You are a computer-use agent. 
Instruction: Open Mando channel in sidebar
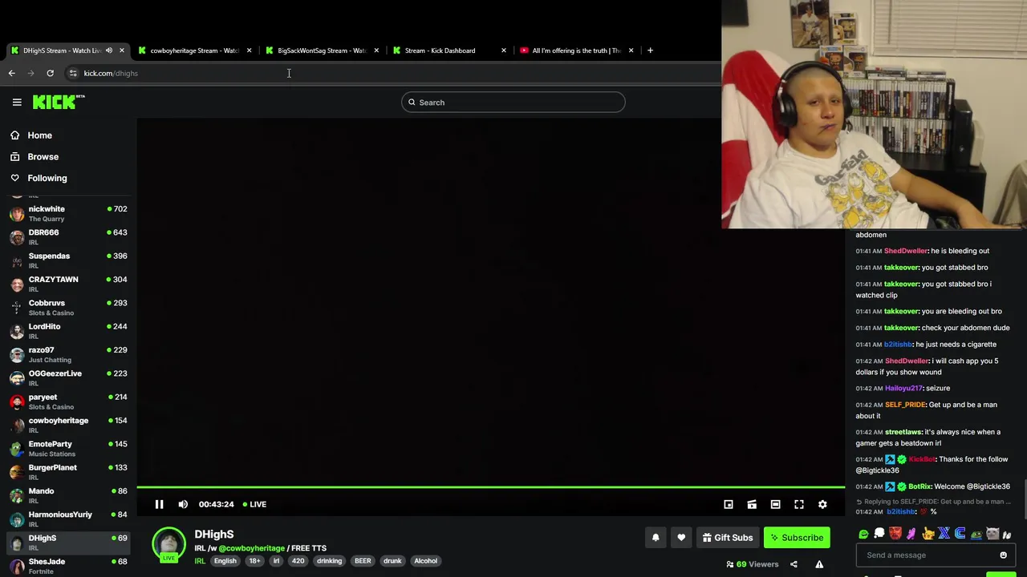[x=68, y=495]
